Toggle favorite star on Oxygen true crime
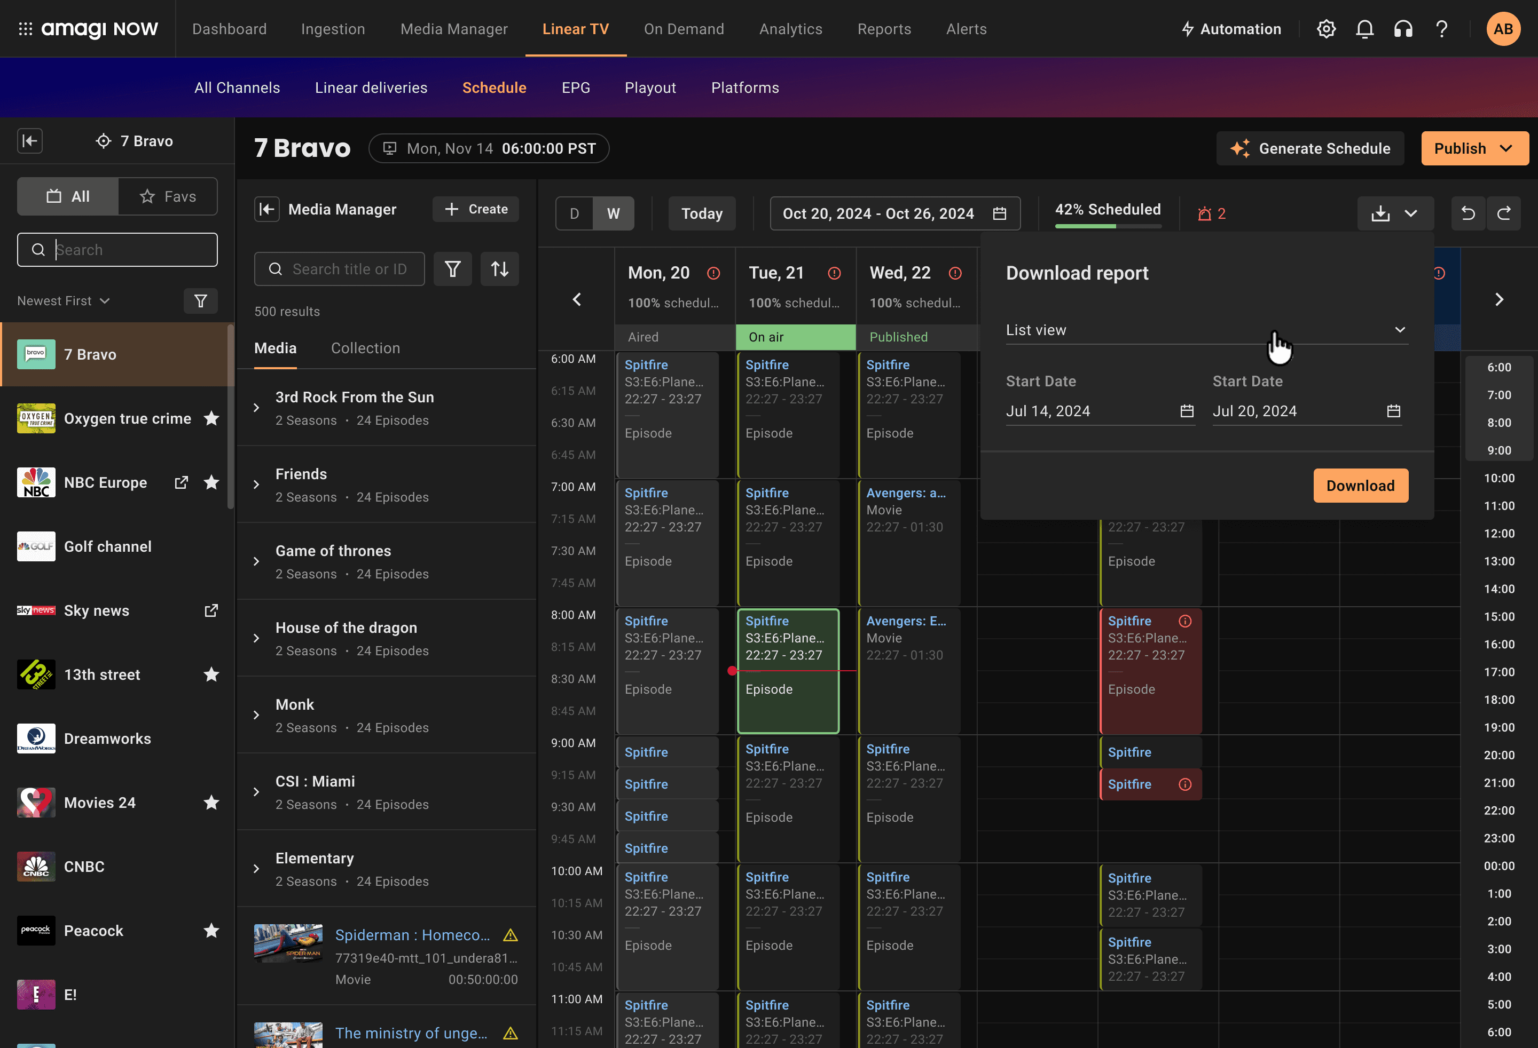The image size is (1538, 1048). [x=211, y=418]
